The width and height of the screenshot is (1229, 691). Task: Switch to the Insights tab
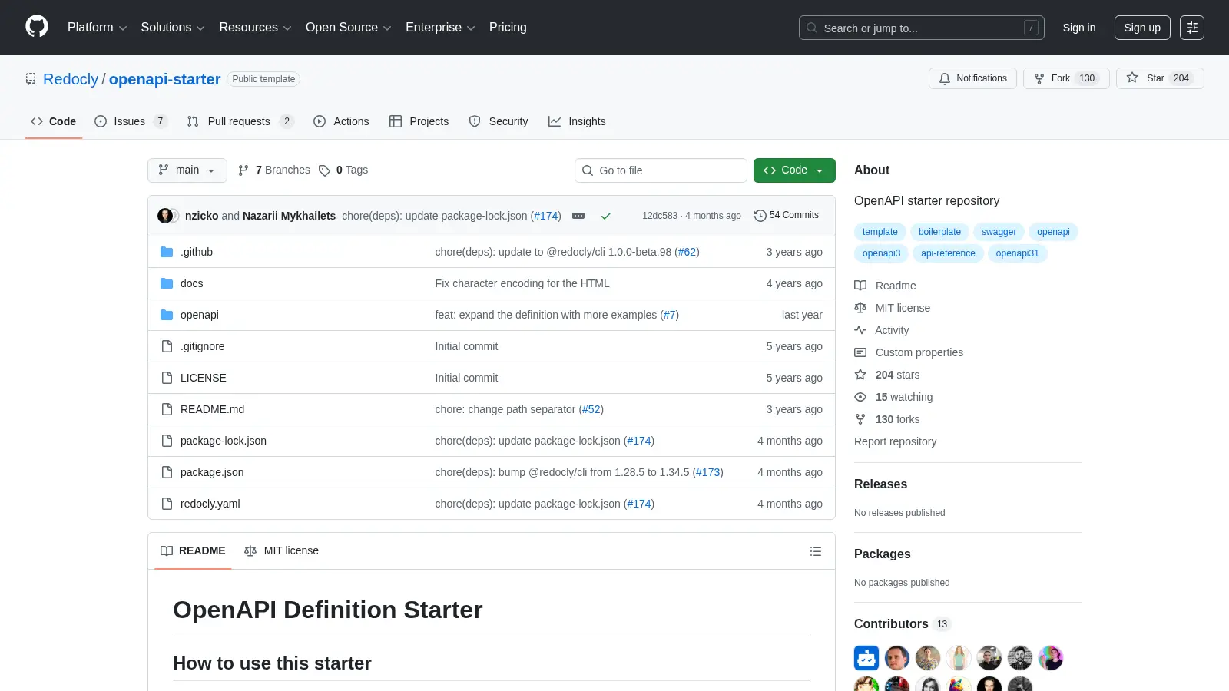click(x=577, y=121)
